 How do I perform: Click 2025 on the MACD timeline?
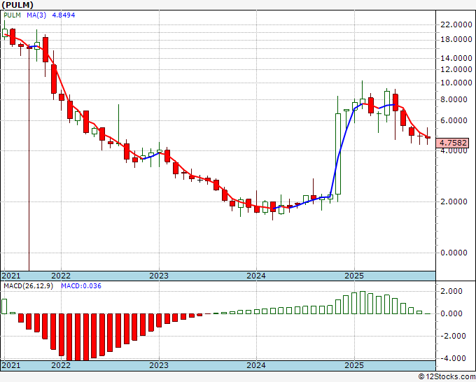coord(354,365)
